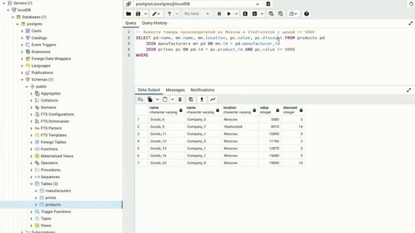Open the paste options dropdown arrow
This screenshot has height=233, width=415.
click(172, 99)
